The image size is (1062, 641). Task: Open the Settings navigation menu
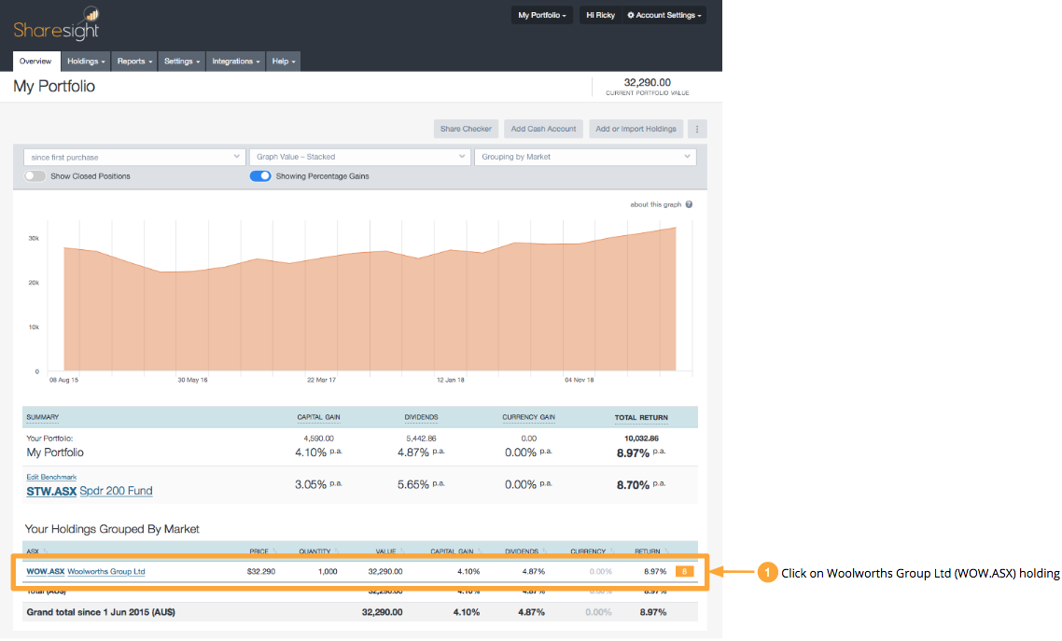[x=182, y=61]
